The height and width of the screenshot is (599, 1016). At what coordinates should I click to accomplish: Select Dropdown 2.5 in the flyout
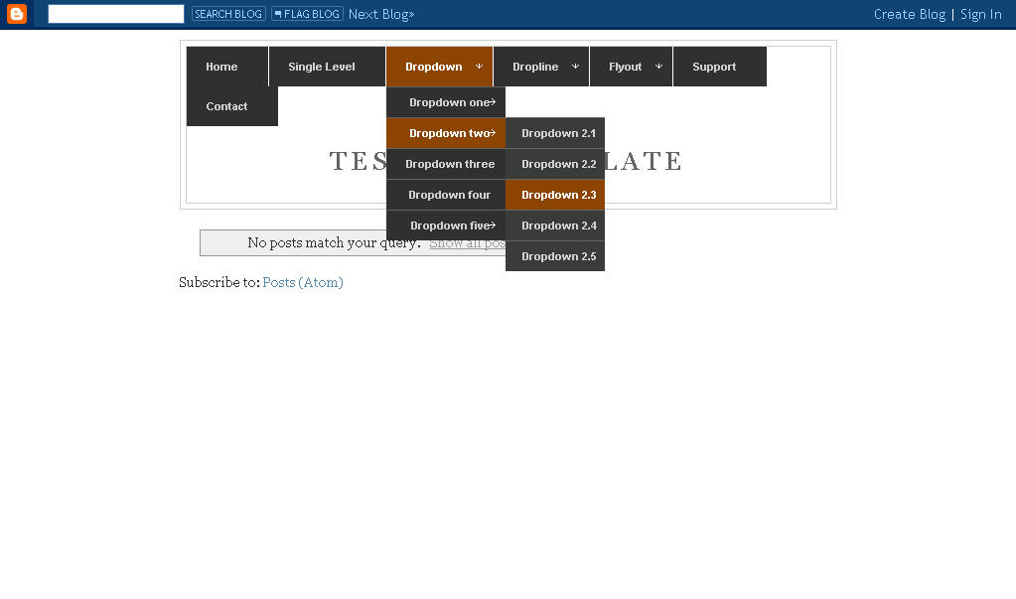point(555,256)
